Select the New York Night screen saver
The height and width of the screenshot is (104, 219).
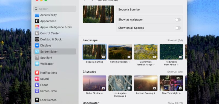[171, 83]
